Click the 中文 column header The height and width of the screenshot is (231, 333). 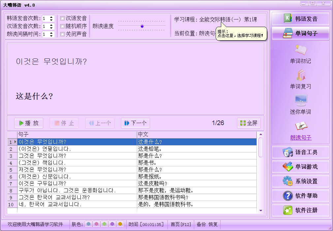(x=197, y=135)
